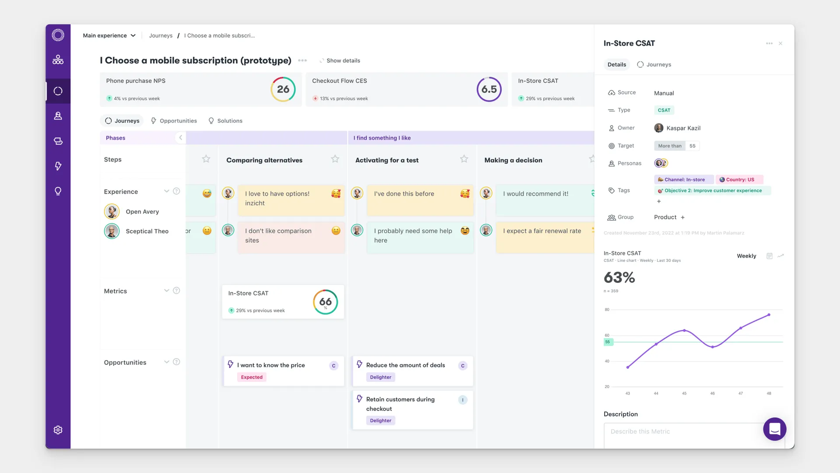Screen dimensions: 840x473
Task: Star the Activating for a test step
Action: pos(464,159)
